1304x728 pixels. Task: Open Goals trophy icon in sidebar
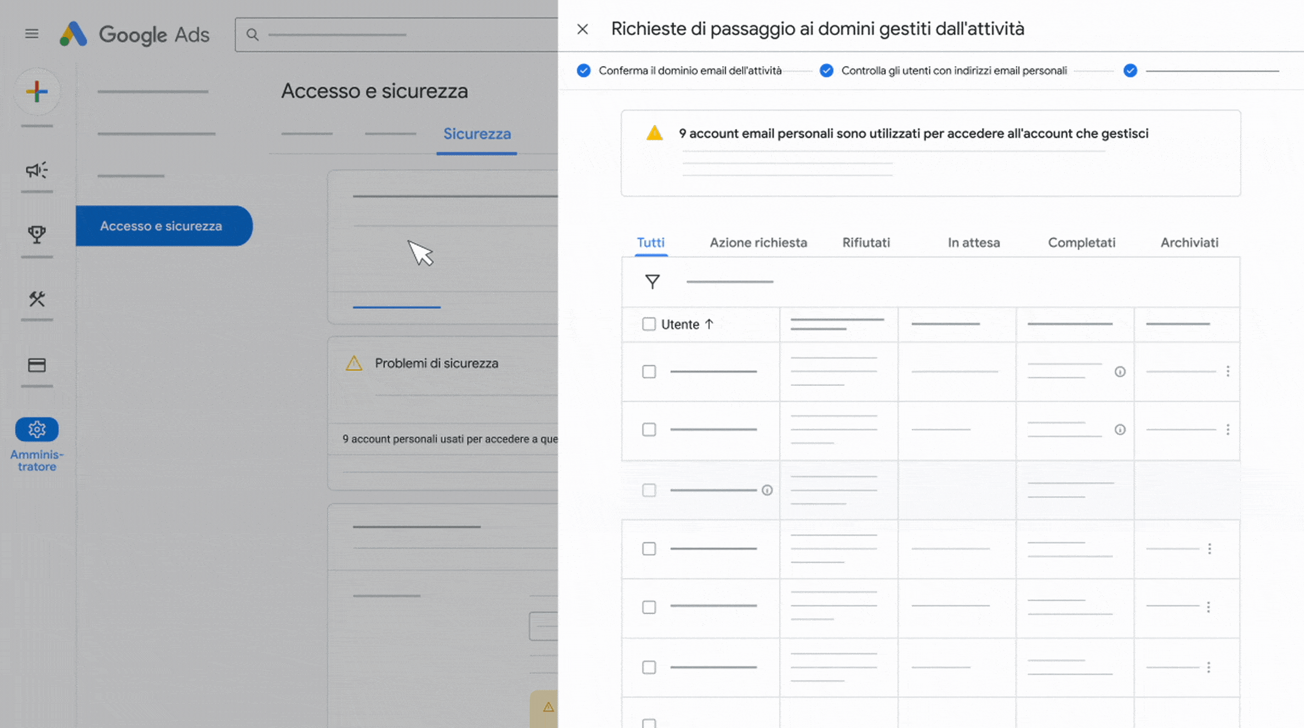(36, 234)
